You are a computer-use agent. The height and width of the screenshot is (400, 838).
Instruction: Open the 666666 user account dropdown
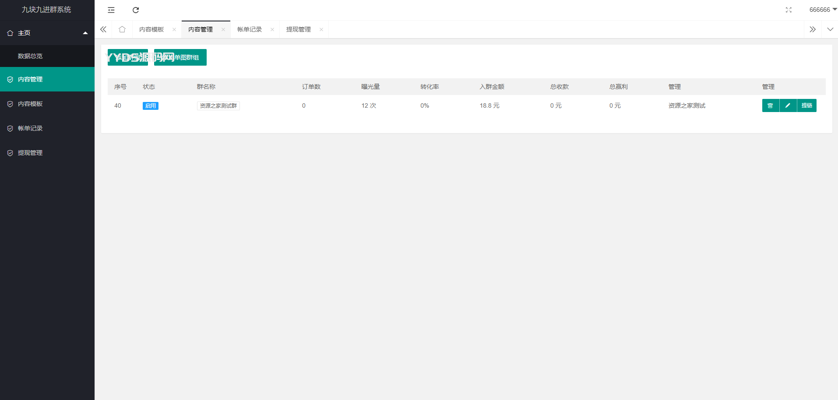coord(822,10)
